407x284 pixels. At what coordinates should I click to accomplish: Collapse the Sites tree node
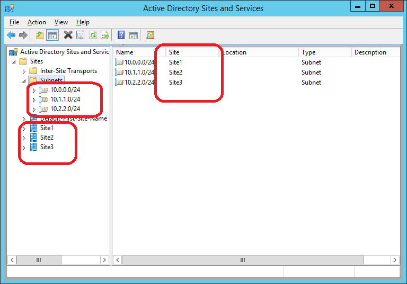(x=14, y=62)
